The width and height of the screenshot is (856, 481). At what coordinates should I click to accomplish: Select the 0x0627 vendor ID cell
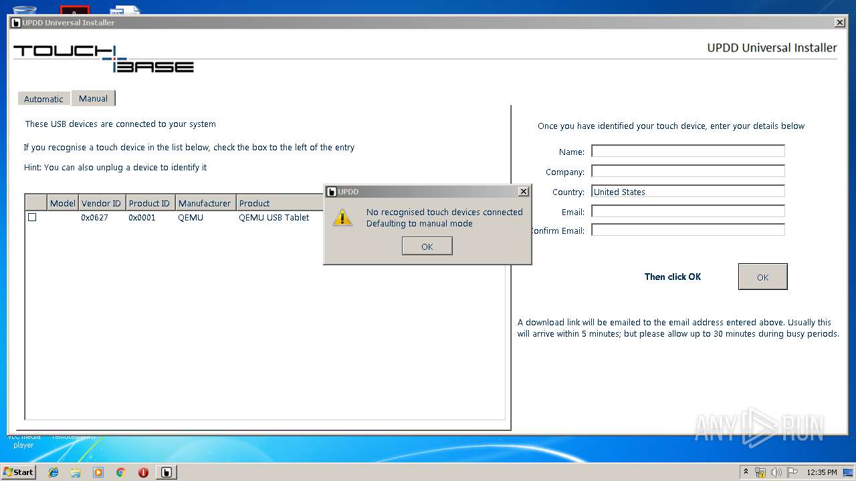point(94,217)
